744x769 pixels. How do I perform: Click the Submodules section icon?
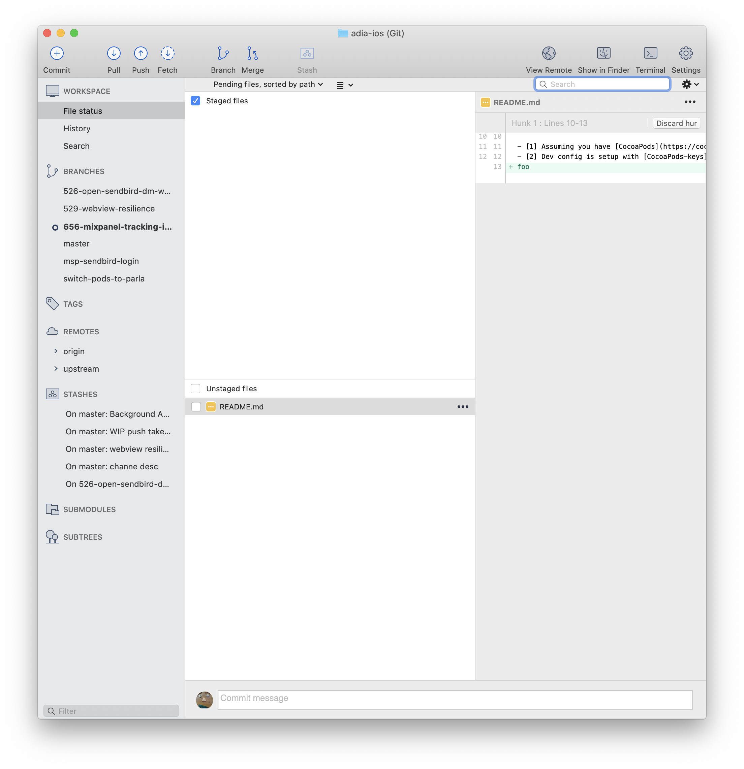coord(52,509)
